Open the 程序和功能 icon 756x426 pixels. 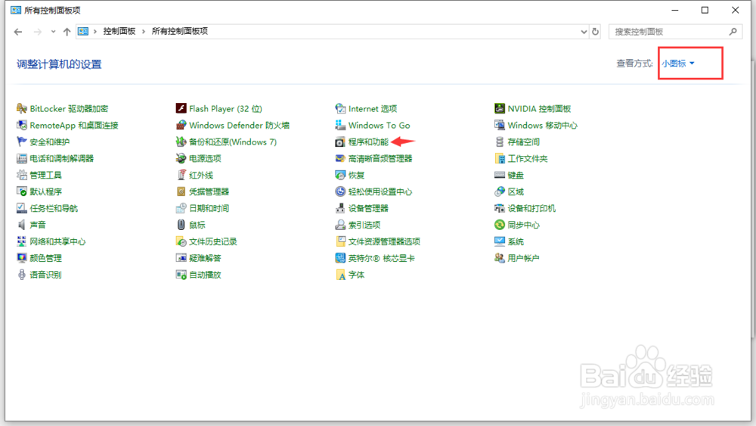(340, 141)
